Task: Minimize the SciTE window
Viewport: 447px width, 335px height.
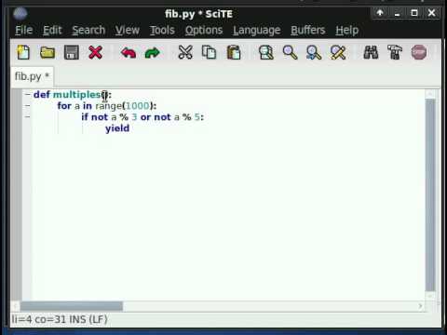Action: pos(397,13)
